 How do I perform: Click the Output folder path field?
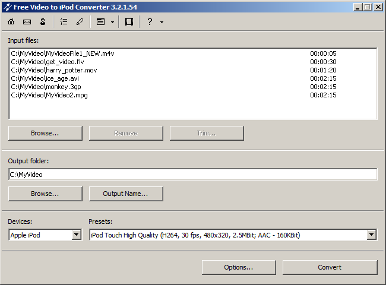pos(192,175)
